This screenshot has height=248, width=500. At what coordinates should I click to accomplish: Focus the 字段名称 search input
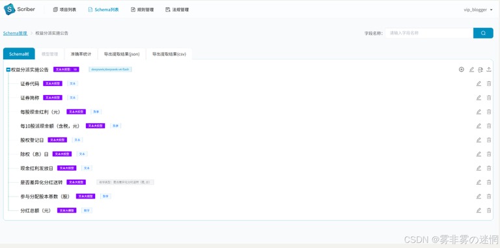tap(429, 33)
